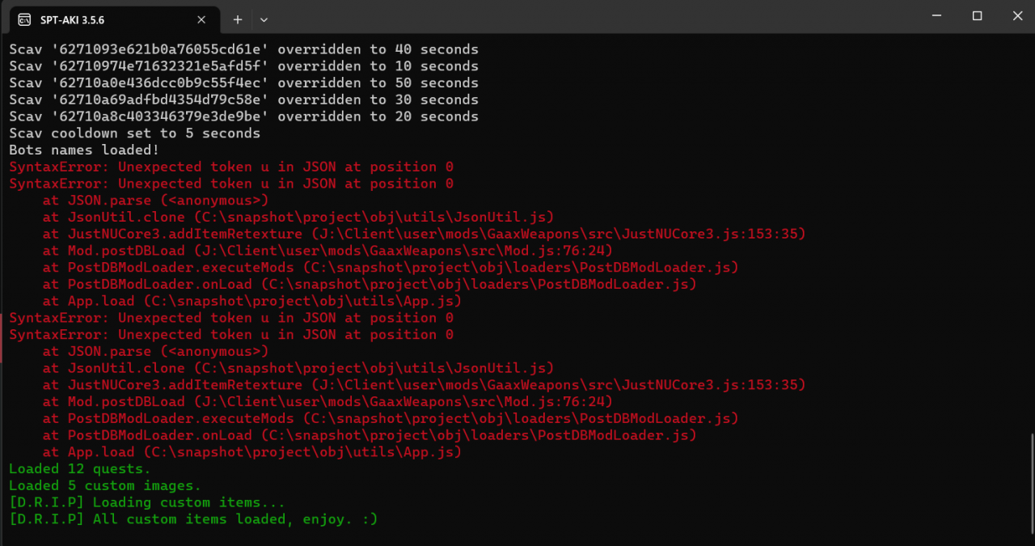The image size is (1035, 546).
Task: Click the Scav line overridden to 50 seconds
Action: pyautogui.click(x=243, y=83)
